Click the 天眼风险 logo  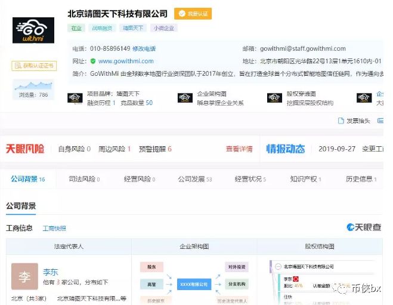25,149
